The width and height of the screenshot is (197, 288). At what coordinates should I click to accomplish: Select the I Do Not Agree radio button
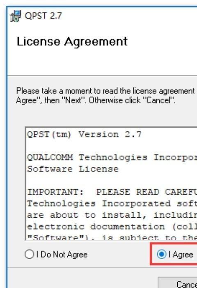[x=29, y=254]
